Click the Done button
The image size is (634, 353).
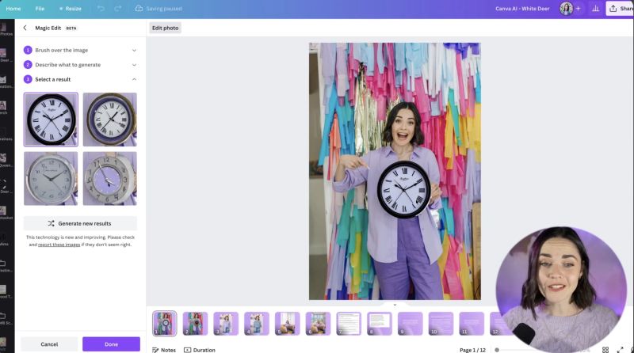(111, 344)
